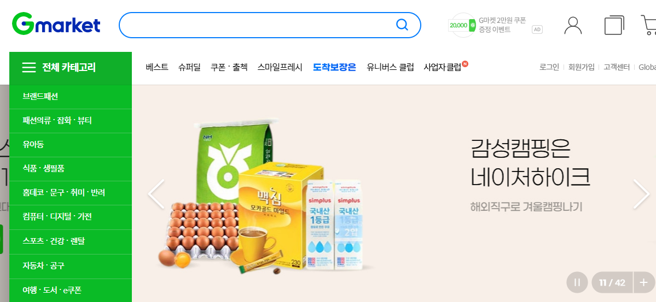
Task: Show previous banner with left arrow
Action: click(156, 194)
